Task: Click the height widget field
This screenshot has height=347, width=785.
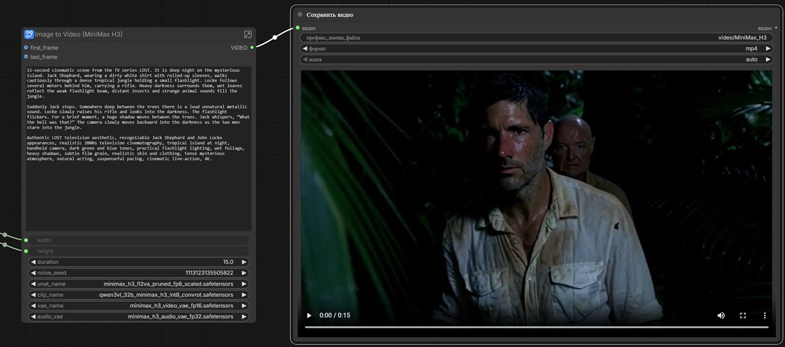Action: [x=139, y=251]
